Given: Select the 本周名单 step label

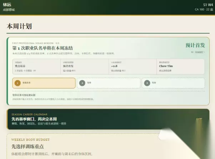Looking at the screenshot, I should coord(26,83).
